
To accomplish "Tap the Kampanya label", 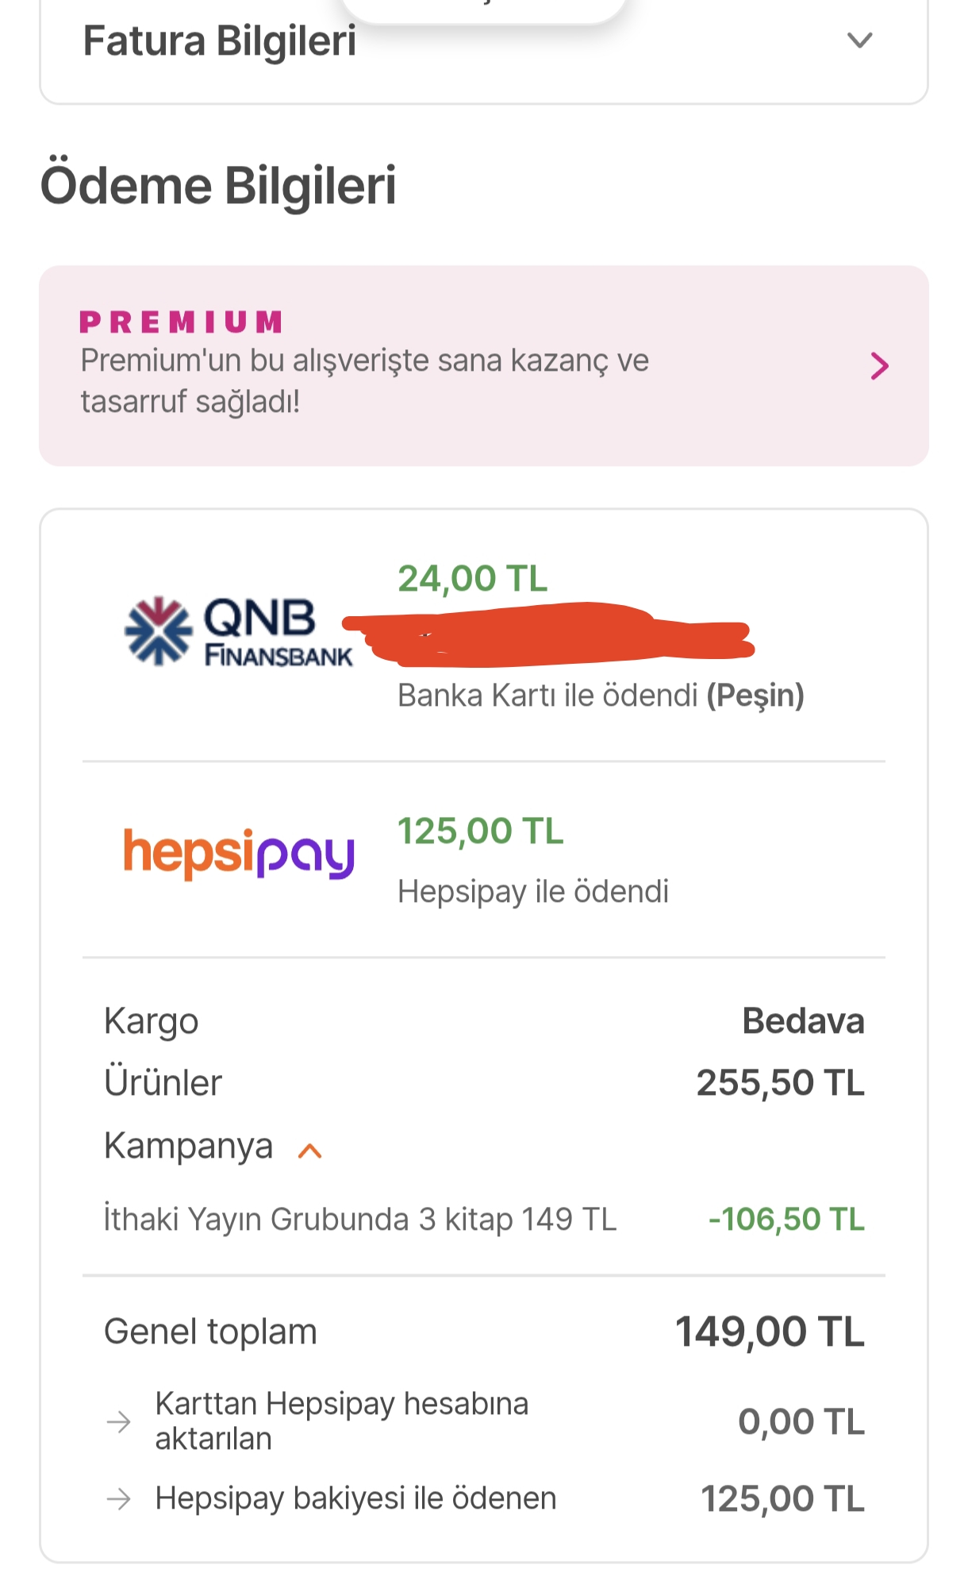I will [x=188, y=1146].
